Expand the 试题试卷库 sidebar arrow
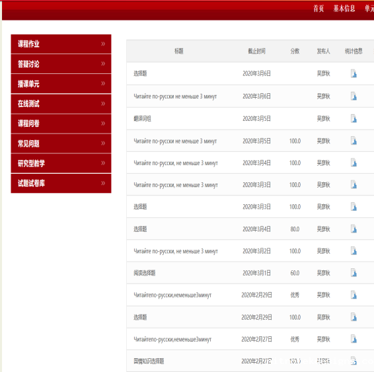 coord(103,183)
